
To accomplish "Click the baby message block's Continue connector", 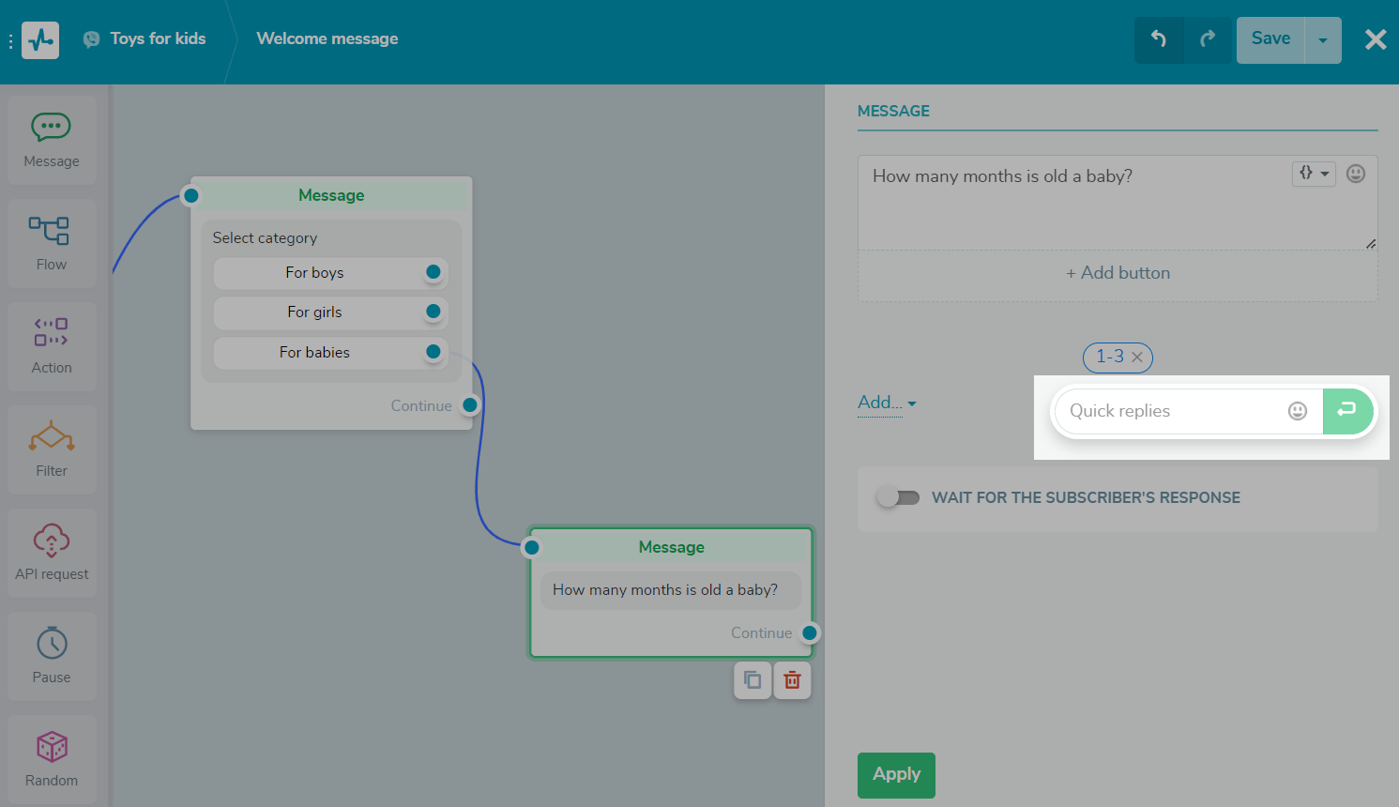I will (810, 633).
